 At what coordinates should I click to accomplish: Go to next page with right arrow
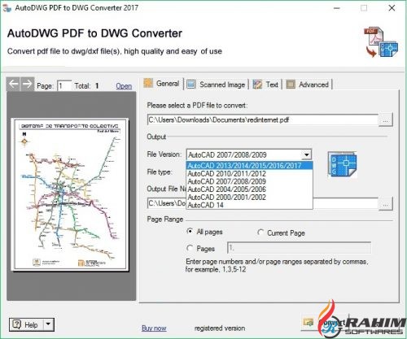28,84
